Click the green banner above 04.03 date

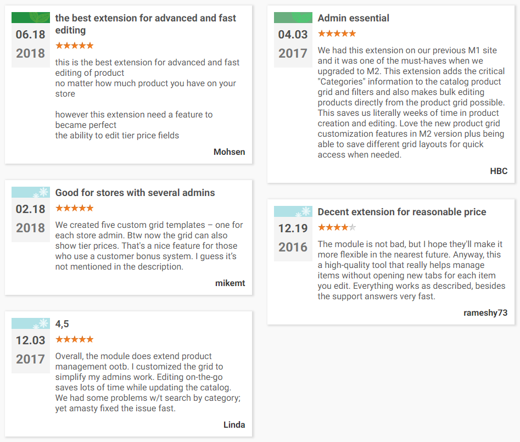pos(293,18)
